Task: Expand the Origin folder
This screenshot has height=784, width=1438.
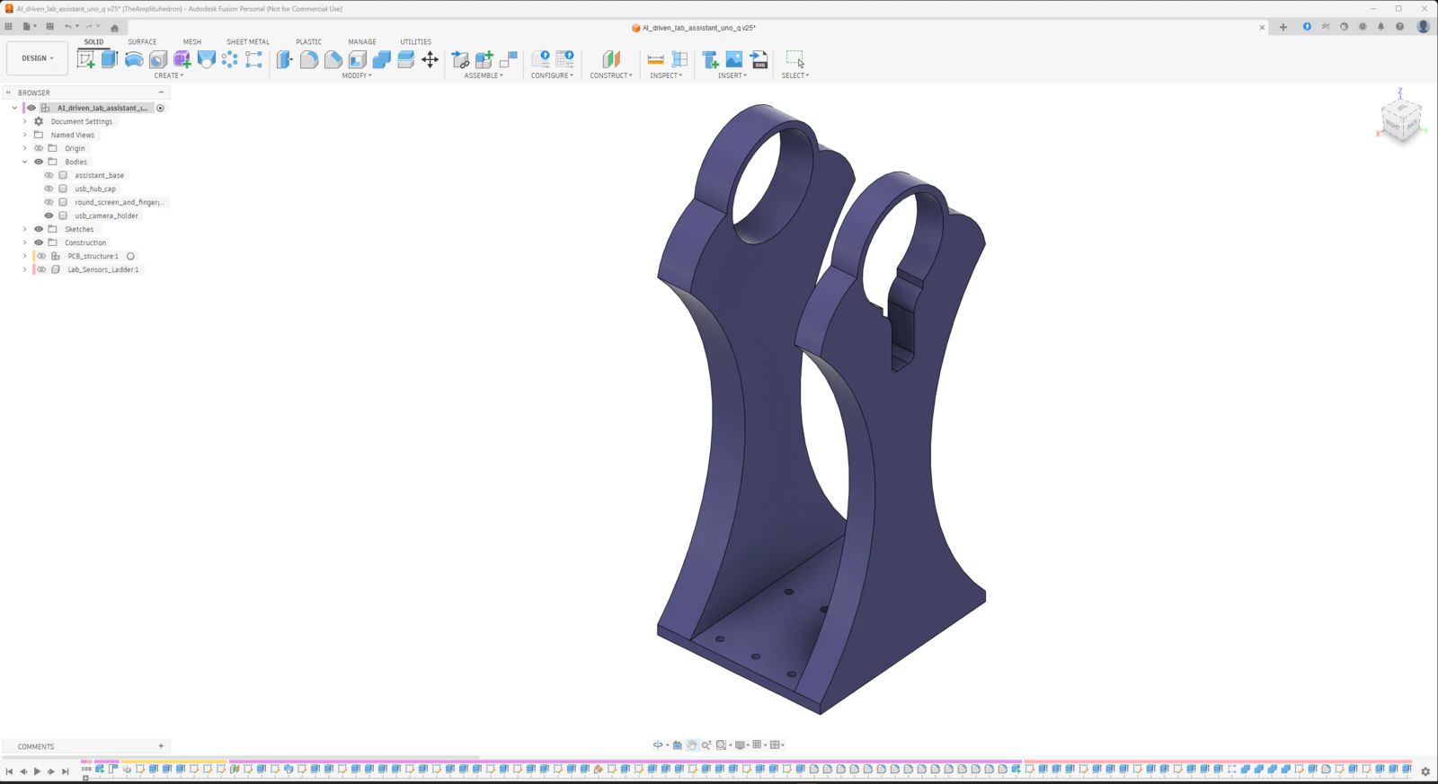Action: (x=24, y=148)
